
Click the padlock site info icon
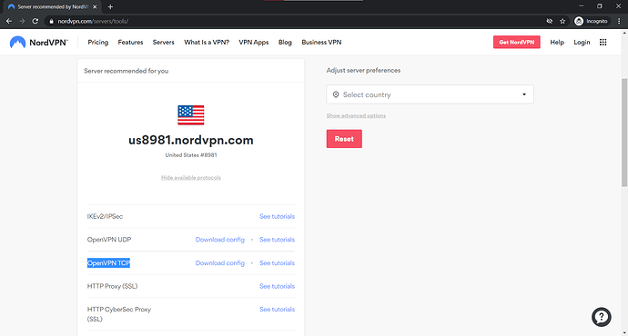51,21
